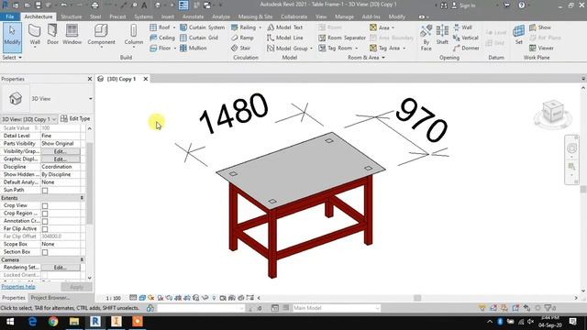Click the Windows Start button

10,322
